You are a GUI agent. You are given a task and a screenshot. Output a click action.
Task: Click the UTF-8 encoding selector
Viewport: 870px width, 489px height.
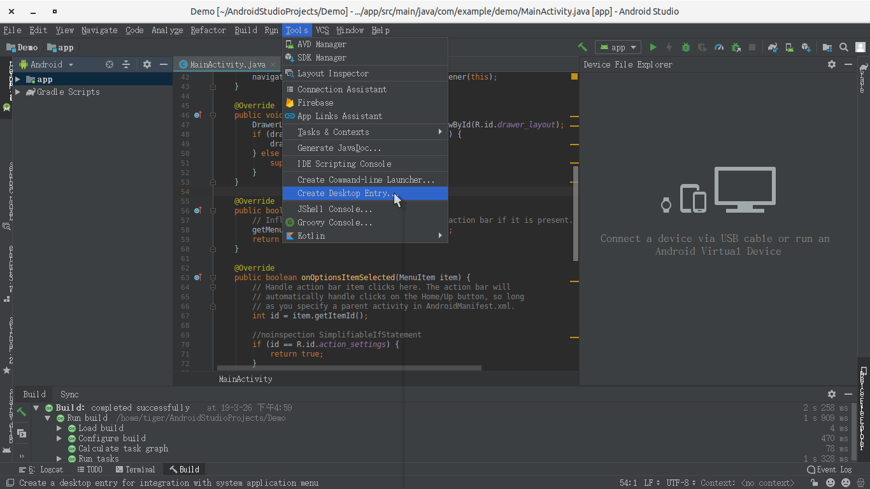(681, 483)
